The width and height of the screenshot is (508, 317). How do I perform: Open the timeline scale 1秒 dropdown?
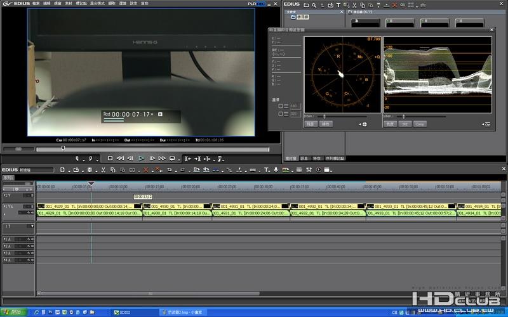[x=27, y=190]
